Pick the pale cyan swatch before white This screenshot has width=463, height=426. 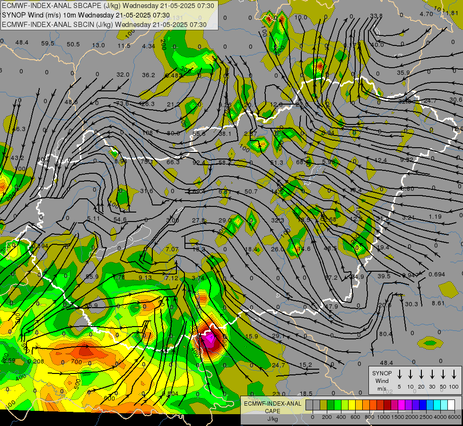444,405
